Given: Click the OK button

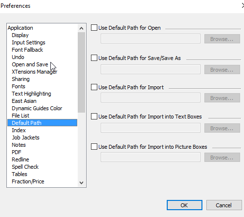Looking at the screenshot, I should tap(184, 205).
